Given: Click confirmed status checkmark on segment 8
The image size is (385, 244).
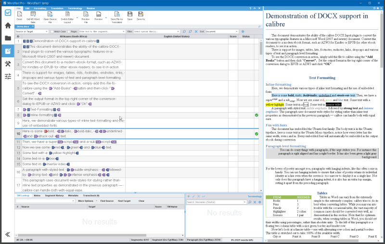Looking at the screenshot, I should pos(257,115).
